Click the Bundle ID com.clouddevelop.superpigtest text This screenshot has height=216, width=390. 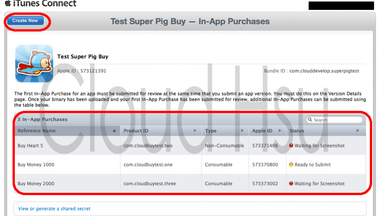[312, 71]
